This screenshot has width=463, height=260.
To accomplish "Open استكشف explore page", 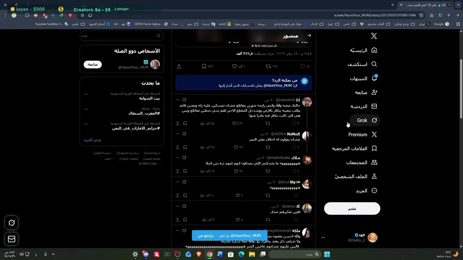I will pyautogui.click(x=362, y=64).
